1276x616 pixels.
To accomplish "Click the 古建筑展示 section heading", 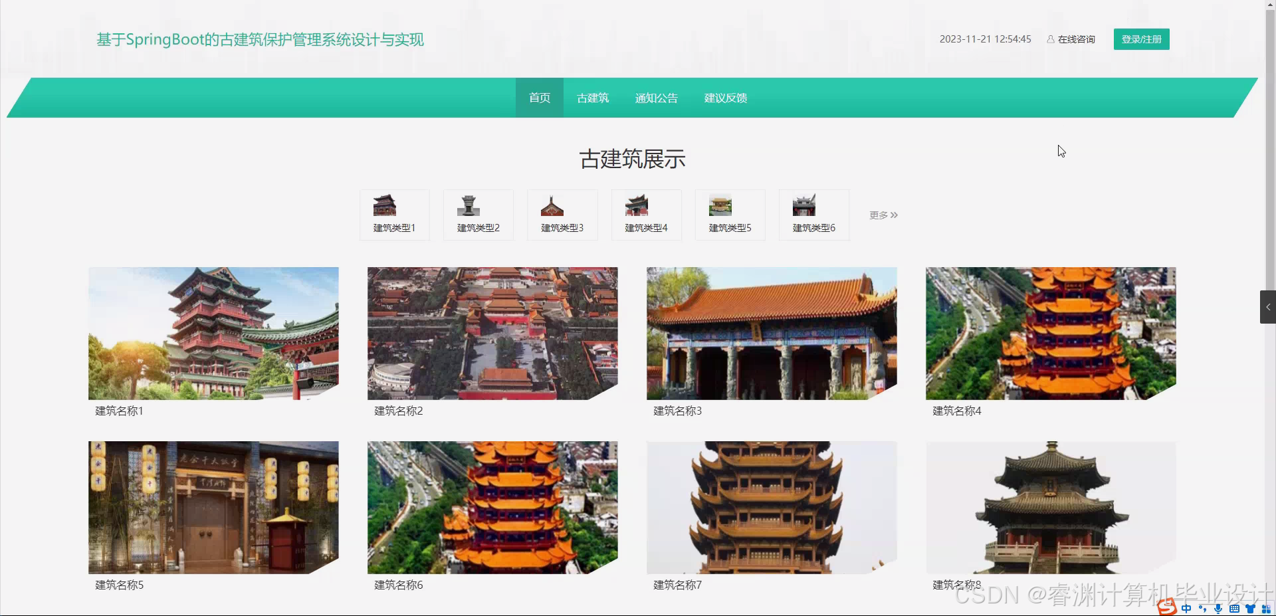I will pyautogui.click(x=632, y=159).
